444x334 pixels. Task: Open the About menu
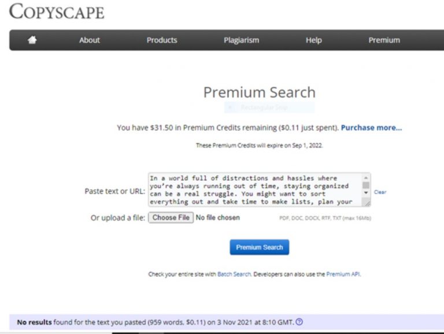(x=90, y=40)
